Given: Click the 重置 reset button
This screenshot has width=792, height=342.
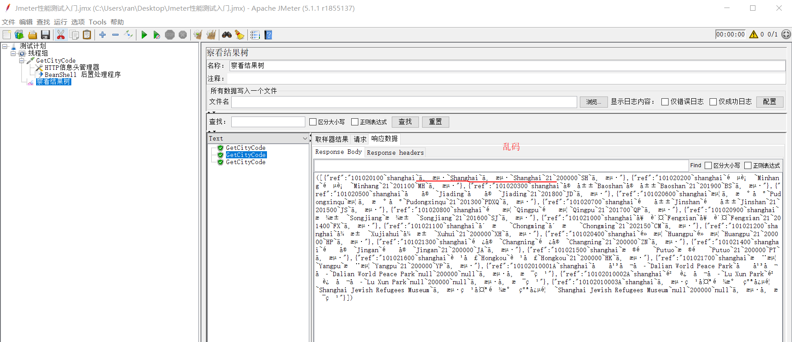Looking at the screenshot, I should (435, 122).
